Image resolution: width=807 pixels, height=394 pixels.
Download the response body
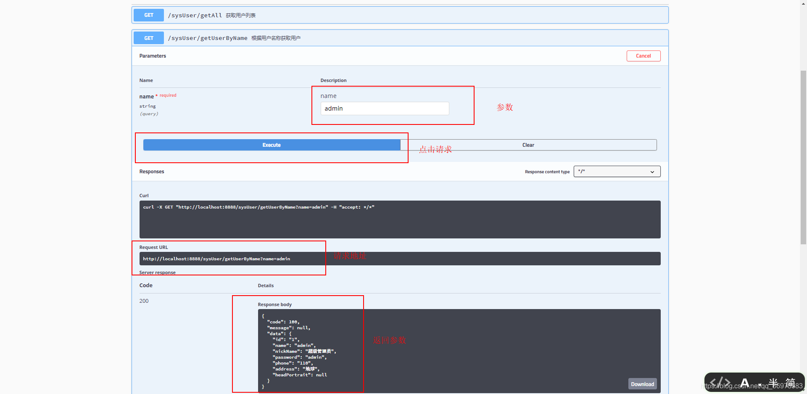tap(642, 384)
